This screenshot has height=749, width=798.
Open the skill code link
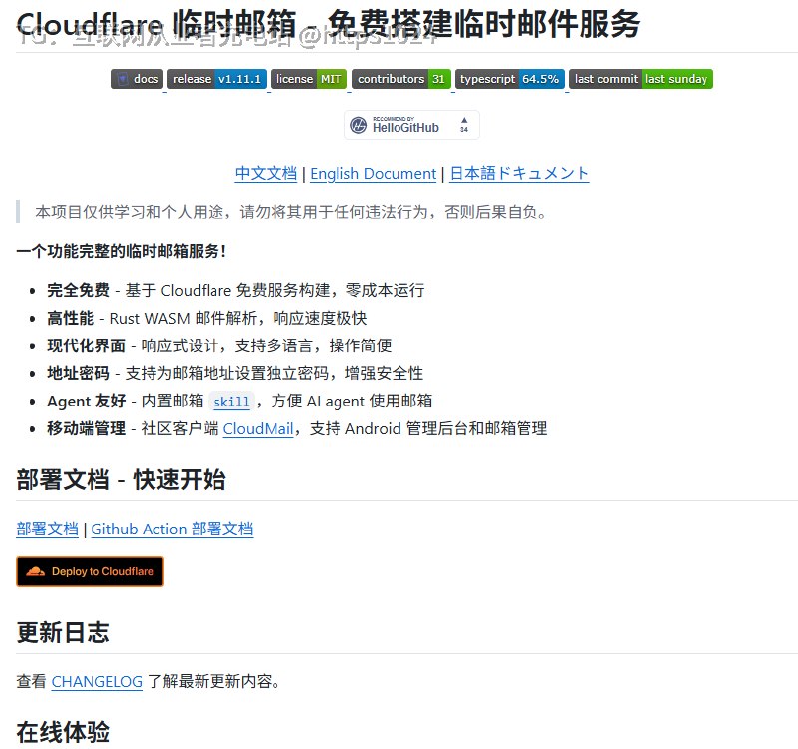[x=231, y=402]
